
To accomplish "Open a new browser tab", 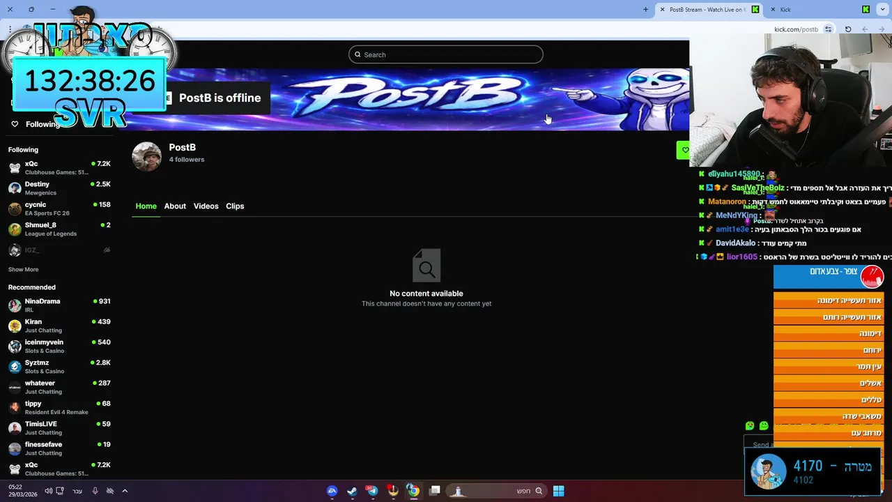I will pos(645,10).
